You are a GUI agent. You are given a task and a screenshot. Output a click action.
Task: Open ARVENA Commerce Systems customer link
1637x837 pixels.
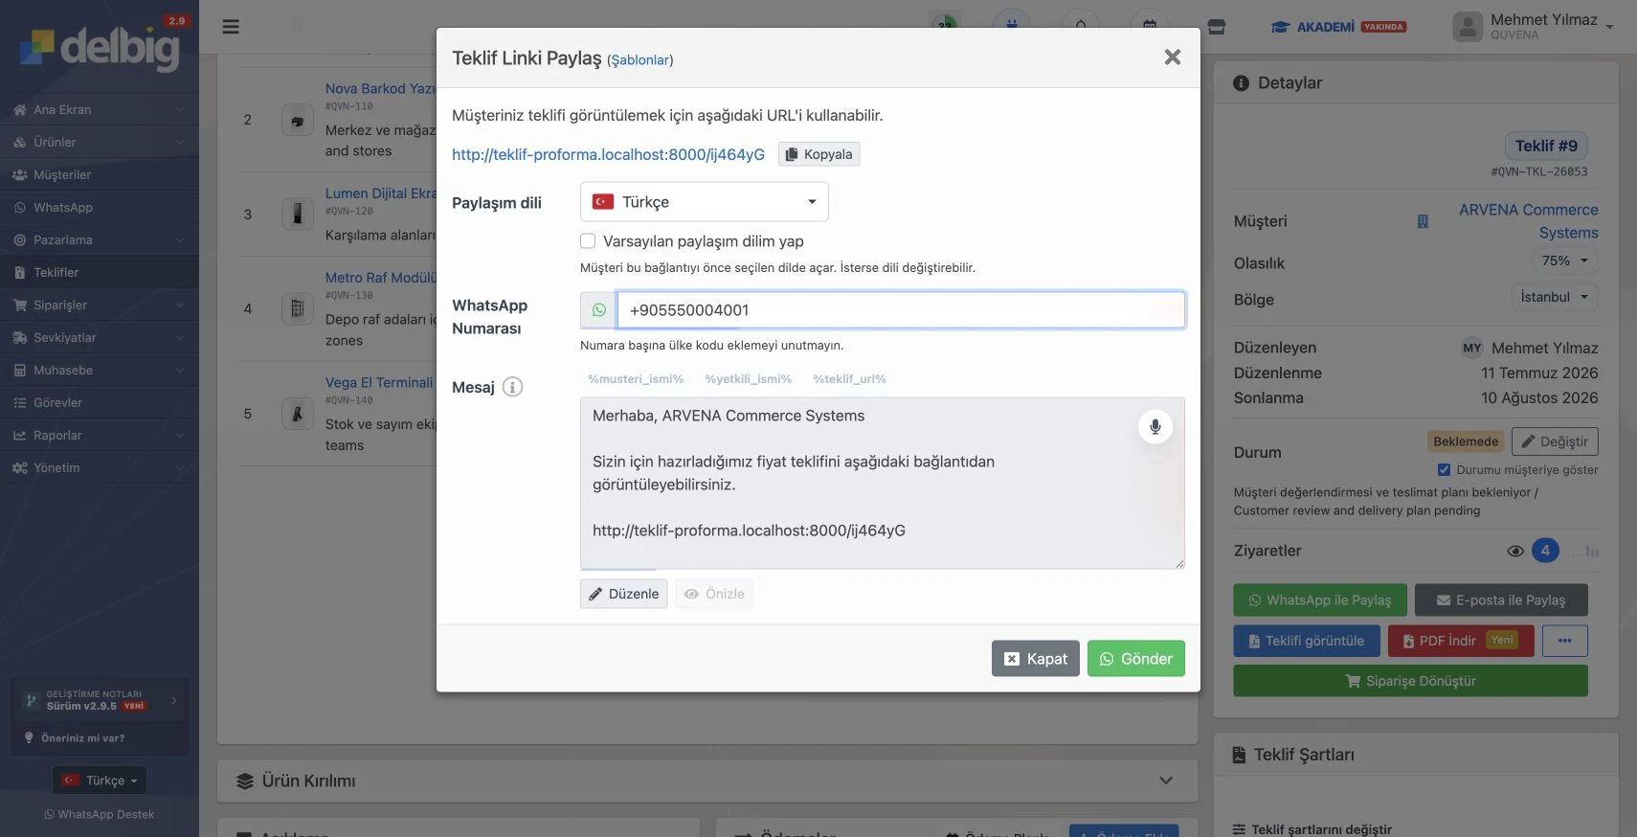click(x=1528, y=221)
